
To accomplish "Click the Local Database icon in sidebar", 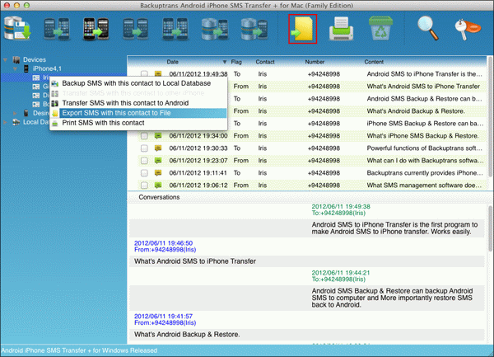I will tap(16, 122).
